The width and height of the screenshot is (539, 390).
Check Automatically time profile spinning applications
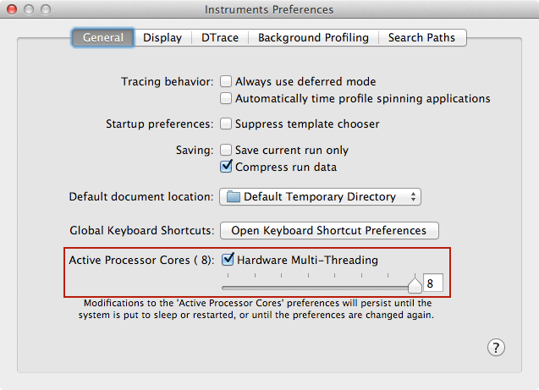coord(226,98)
